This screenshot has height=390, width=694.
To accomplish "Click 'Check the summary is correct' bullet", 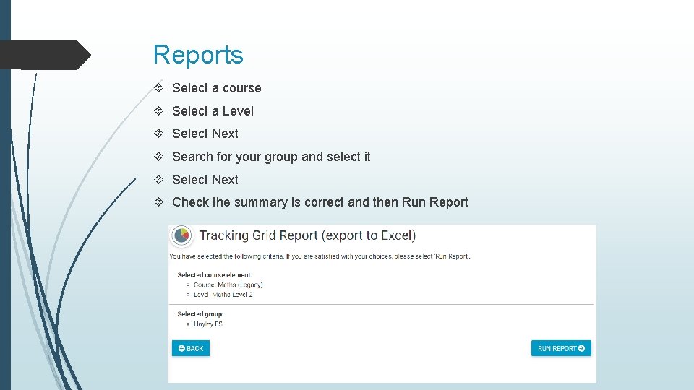I will point(320,202).
